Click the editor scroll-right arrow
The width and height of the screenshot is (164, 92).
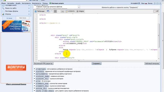point(157,61)
